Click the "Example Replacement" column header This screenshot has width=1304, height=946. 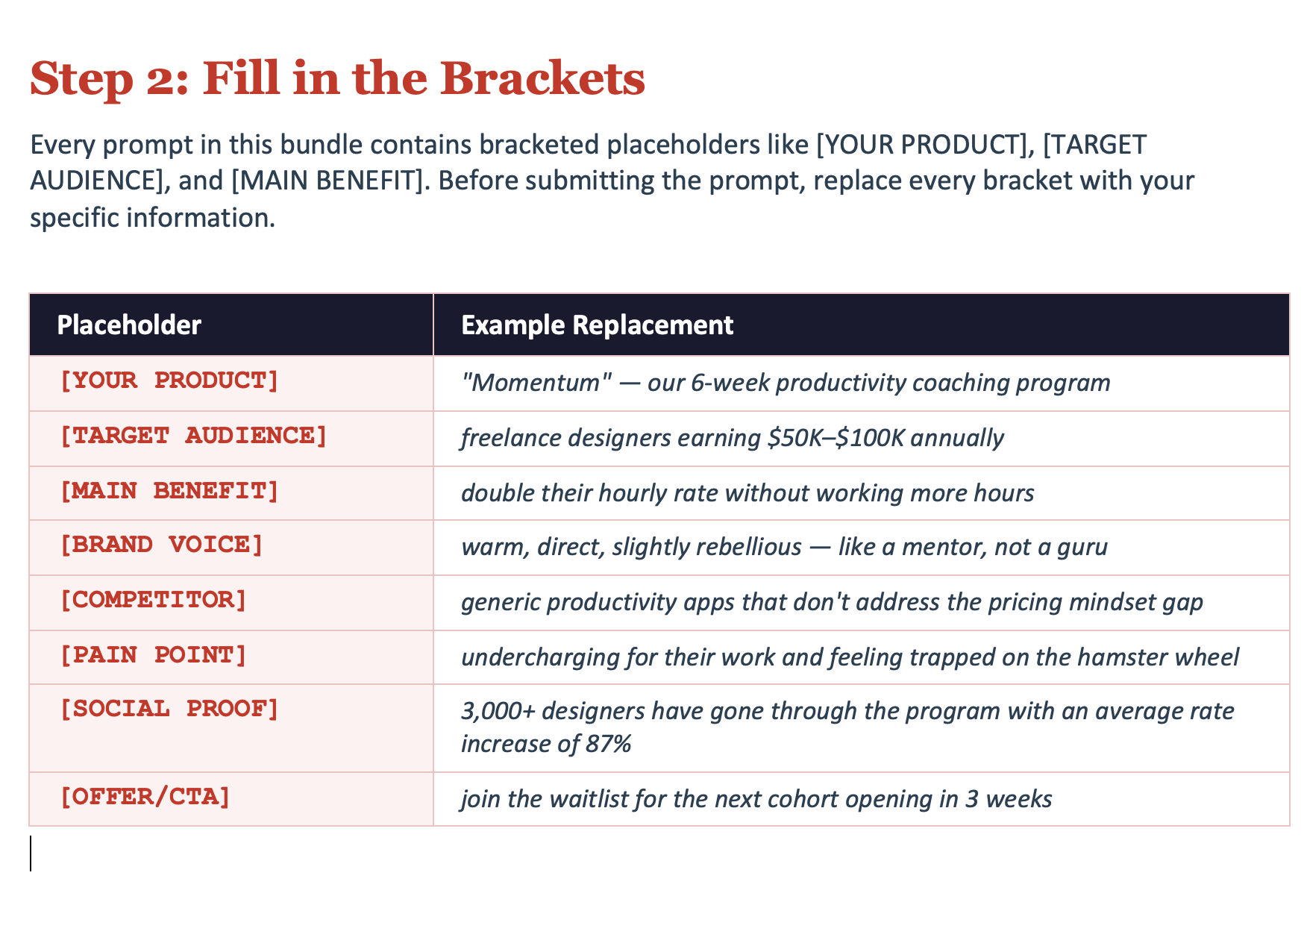[x=597, y=325]
